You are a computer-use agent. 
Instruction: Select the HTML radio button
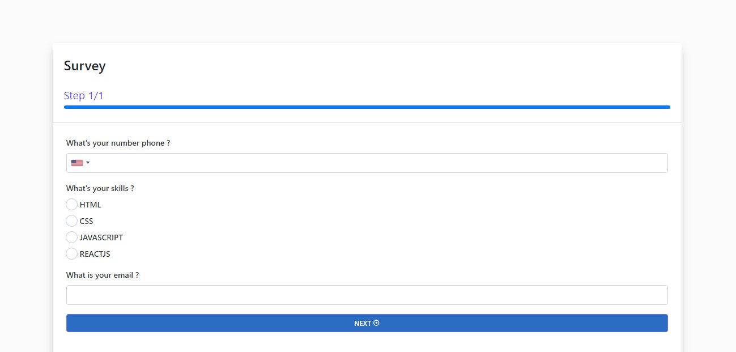click(71, 204)
